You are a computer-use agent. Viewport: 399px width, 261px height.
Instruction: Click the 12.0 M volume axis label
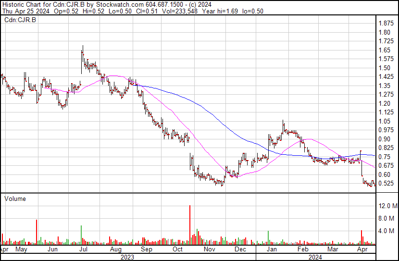coord(387,206)
